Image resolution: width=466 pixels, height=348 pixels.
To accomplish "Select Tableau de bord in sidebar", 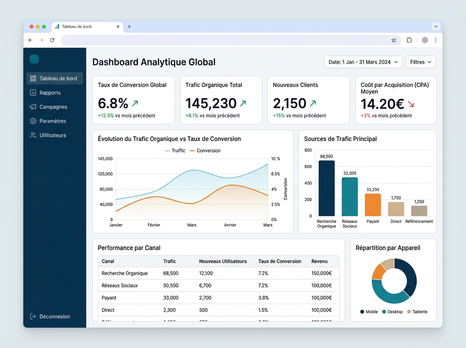I will [55, 78].
